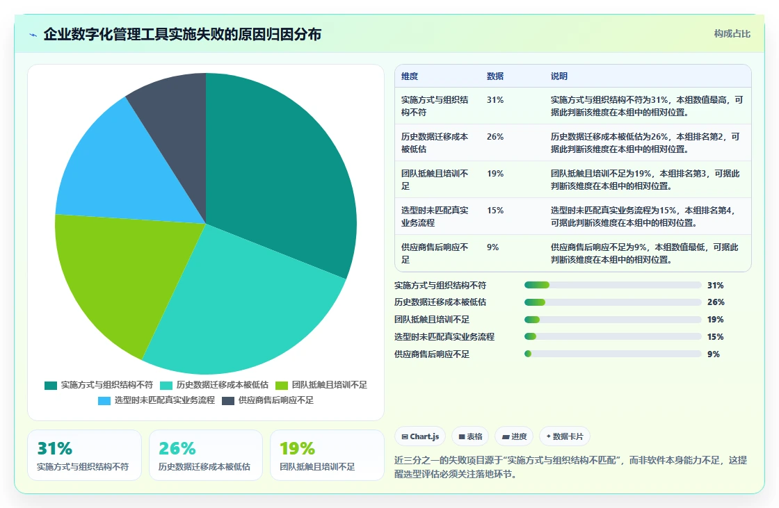This screenshot has height=508, width=779.
Task: Click the 数据 column header
Action: [x=495, y=76]
